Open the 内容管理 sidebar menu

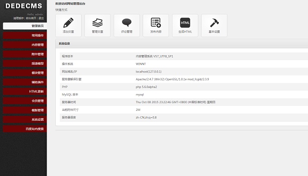(x=25, y=45)
